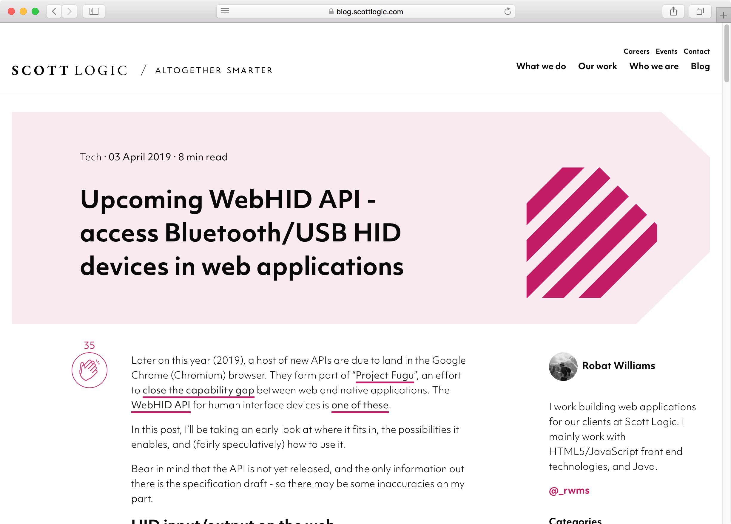Open Robat Williams' avatar photo

pos(563,367)
